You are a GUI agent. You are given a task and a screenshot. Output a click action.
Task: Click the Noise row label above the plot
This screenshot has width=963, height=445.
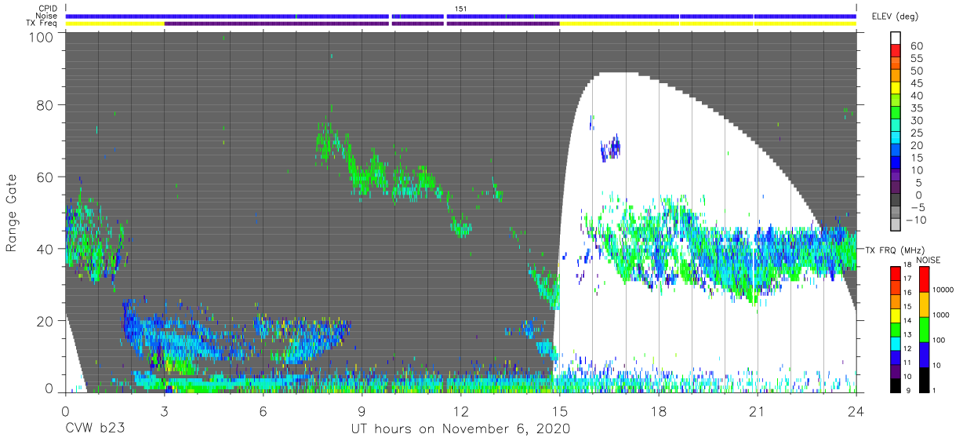(46, 16)
